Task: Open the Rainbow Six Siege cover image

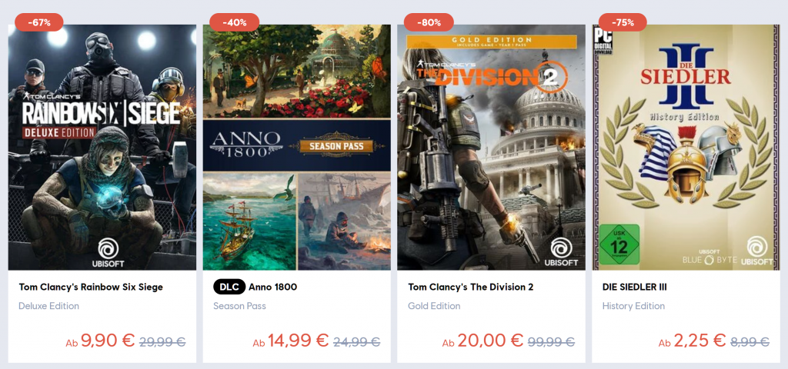Action: (102, 147)
